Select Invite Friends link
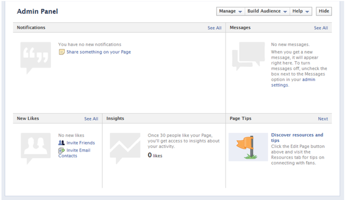The image size is (346, 200). tap(80, 143)
